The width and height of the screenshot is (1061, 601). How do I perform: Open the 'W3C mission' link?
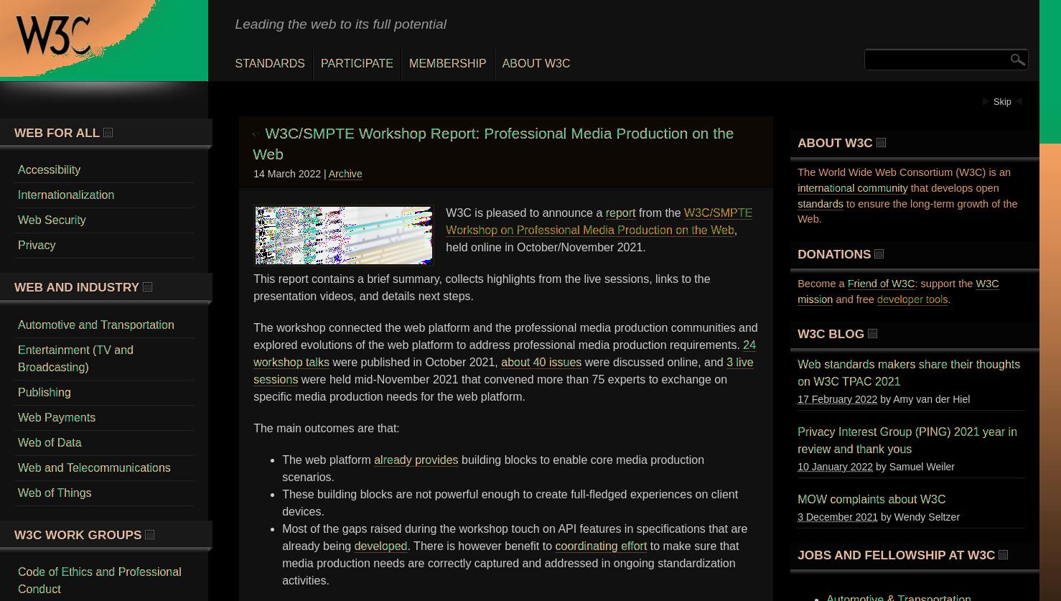click(x=898, y=292)
